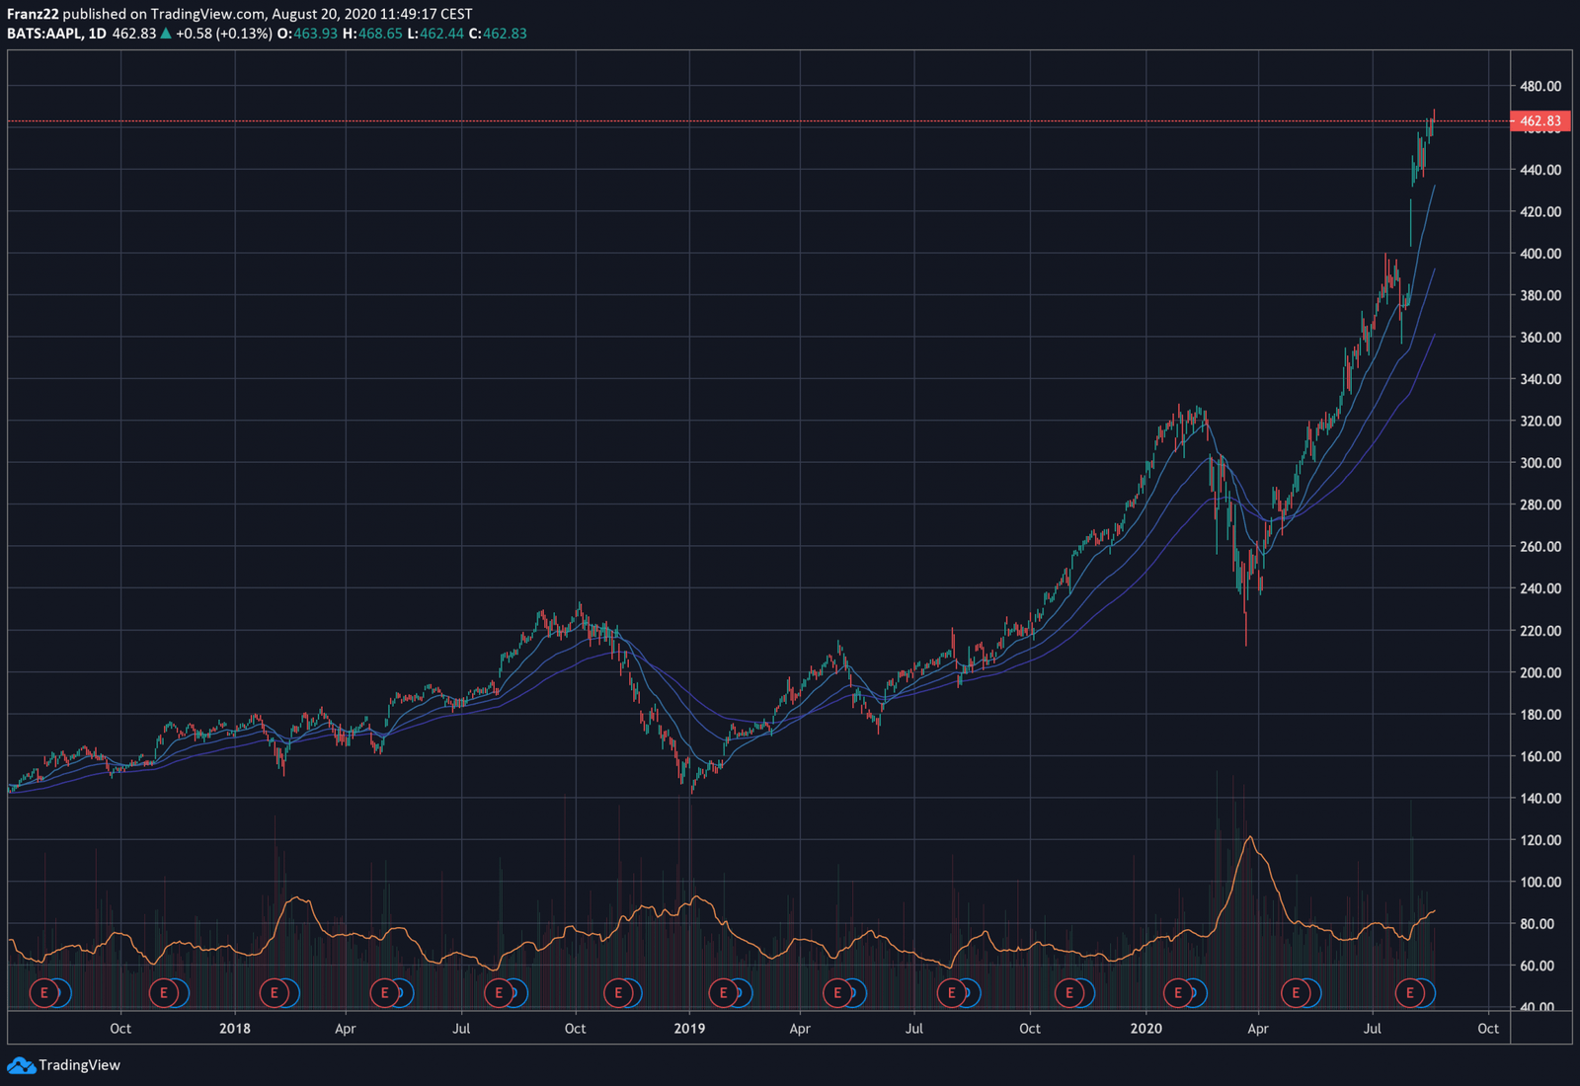Select the earnings E marker right after the 2020 label

pos(1178,992)
